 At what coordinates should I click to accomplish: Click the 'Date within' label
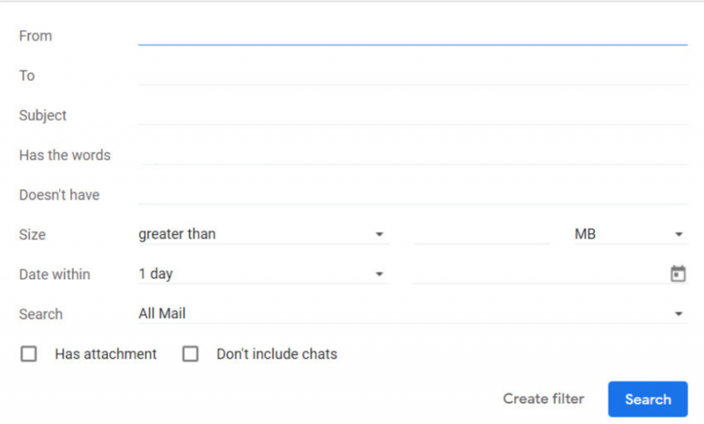pyautogui.click(x=54, y=274)
